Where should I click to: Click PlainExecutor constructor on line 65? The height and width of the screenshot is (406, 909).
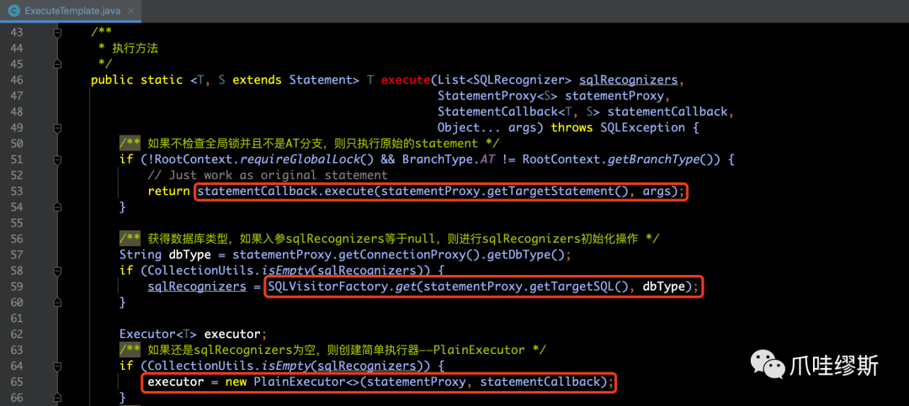point(300,381)
